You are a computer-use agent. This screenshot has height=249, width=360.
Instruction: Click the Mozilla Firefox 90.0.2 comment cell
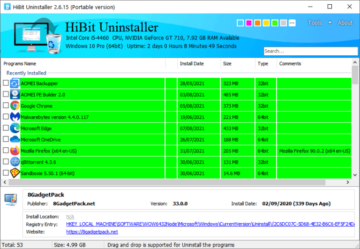click(x=315, y=151)
